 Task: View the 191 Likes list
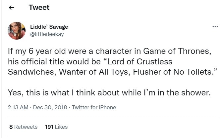tap(56, 127)
